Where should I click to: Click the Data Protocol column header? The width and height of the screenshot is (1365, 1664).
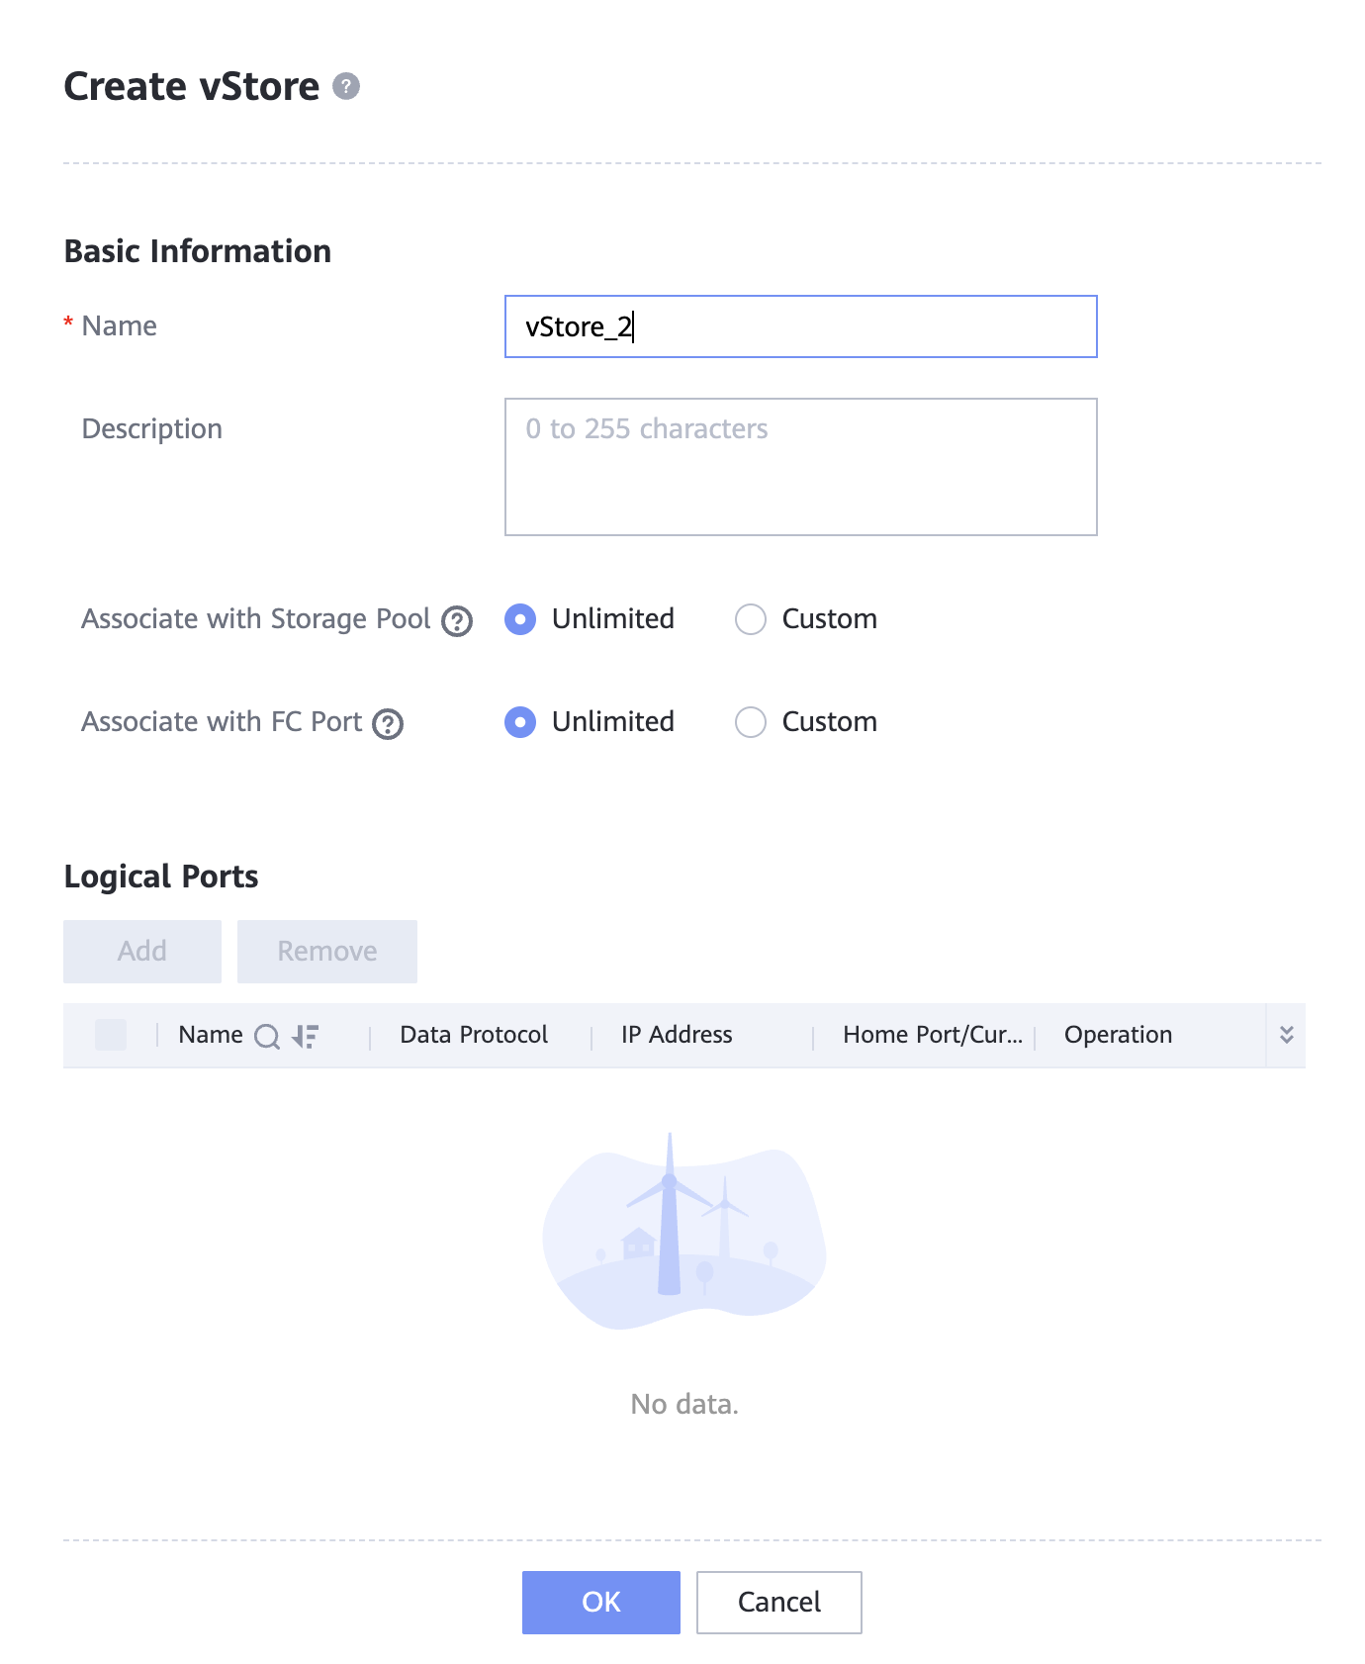pyautogui.click(x=474, y=1035)
